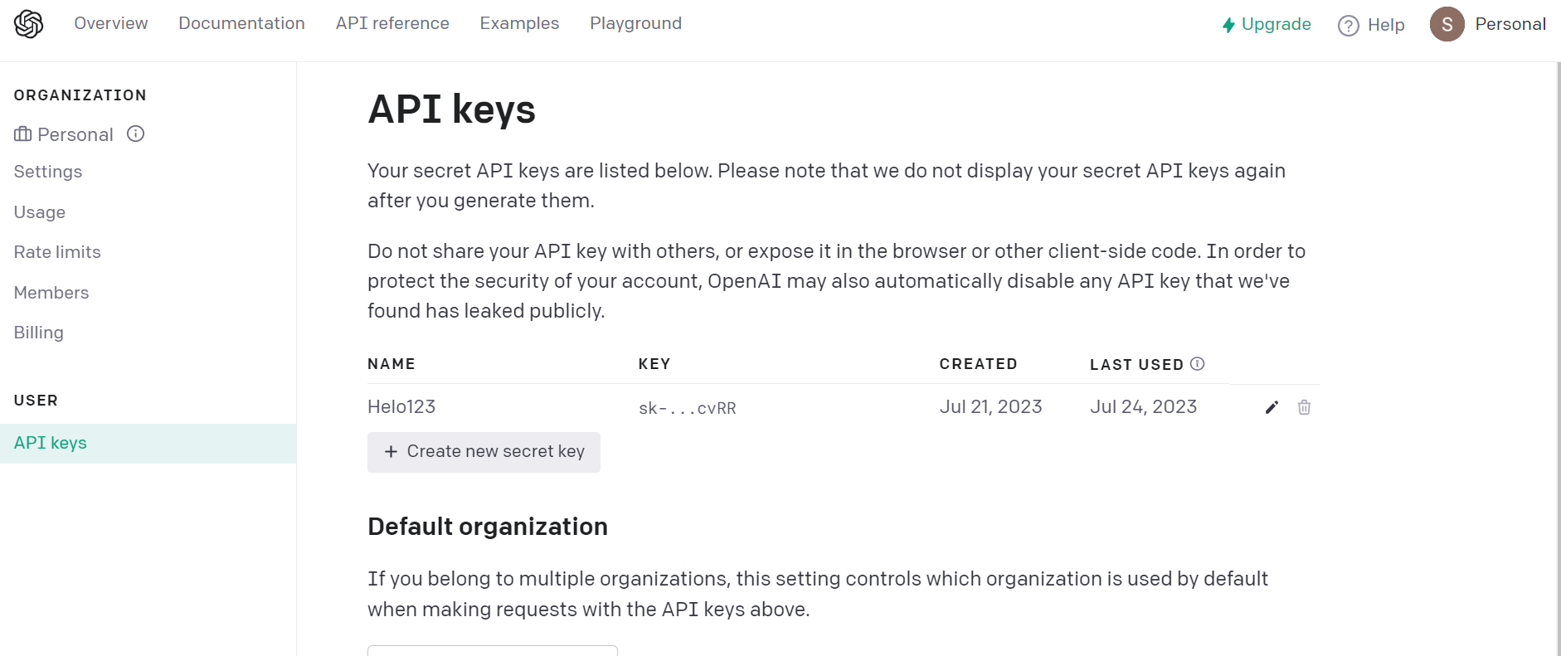Go to Billing page
Image resolution: width=1561 pixels, height=656 pixels.
[x=39, y=333]
